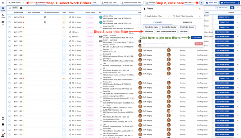Click CREATE TRIP for order 6493669
The image size is (241, 138).
point(224,22)
